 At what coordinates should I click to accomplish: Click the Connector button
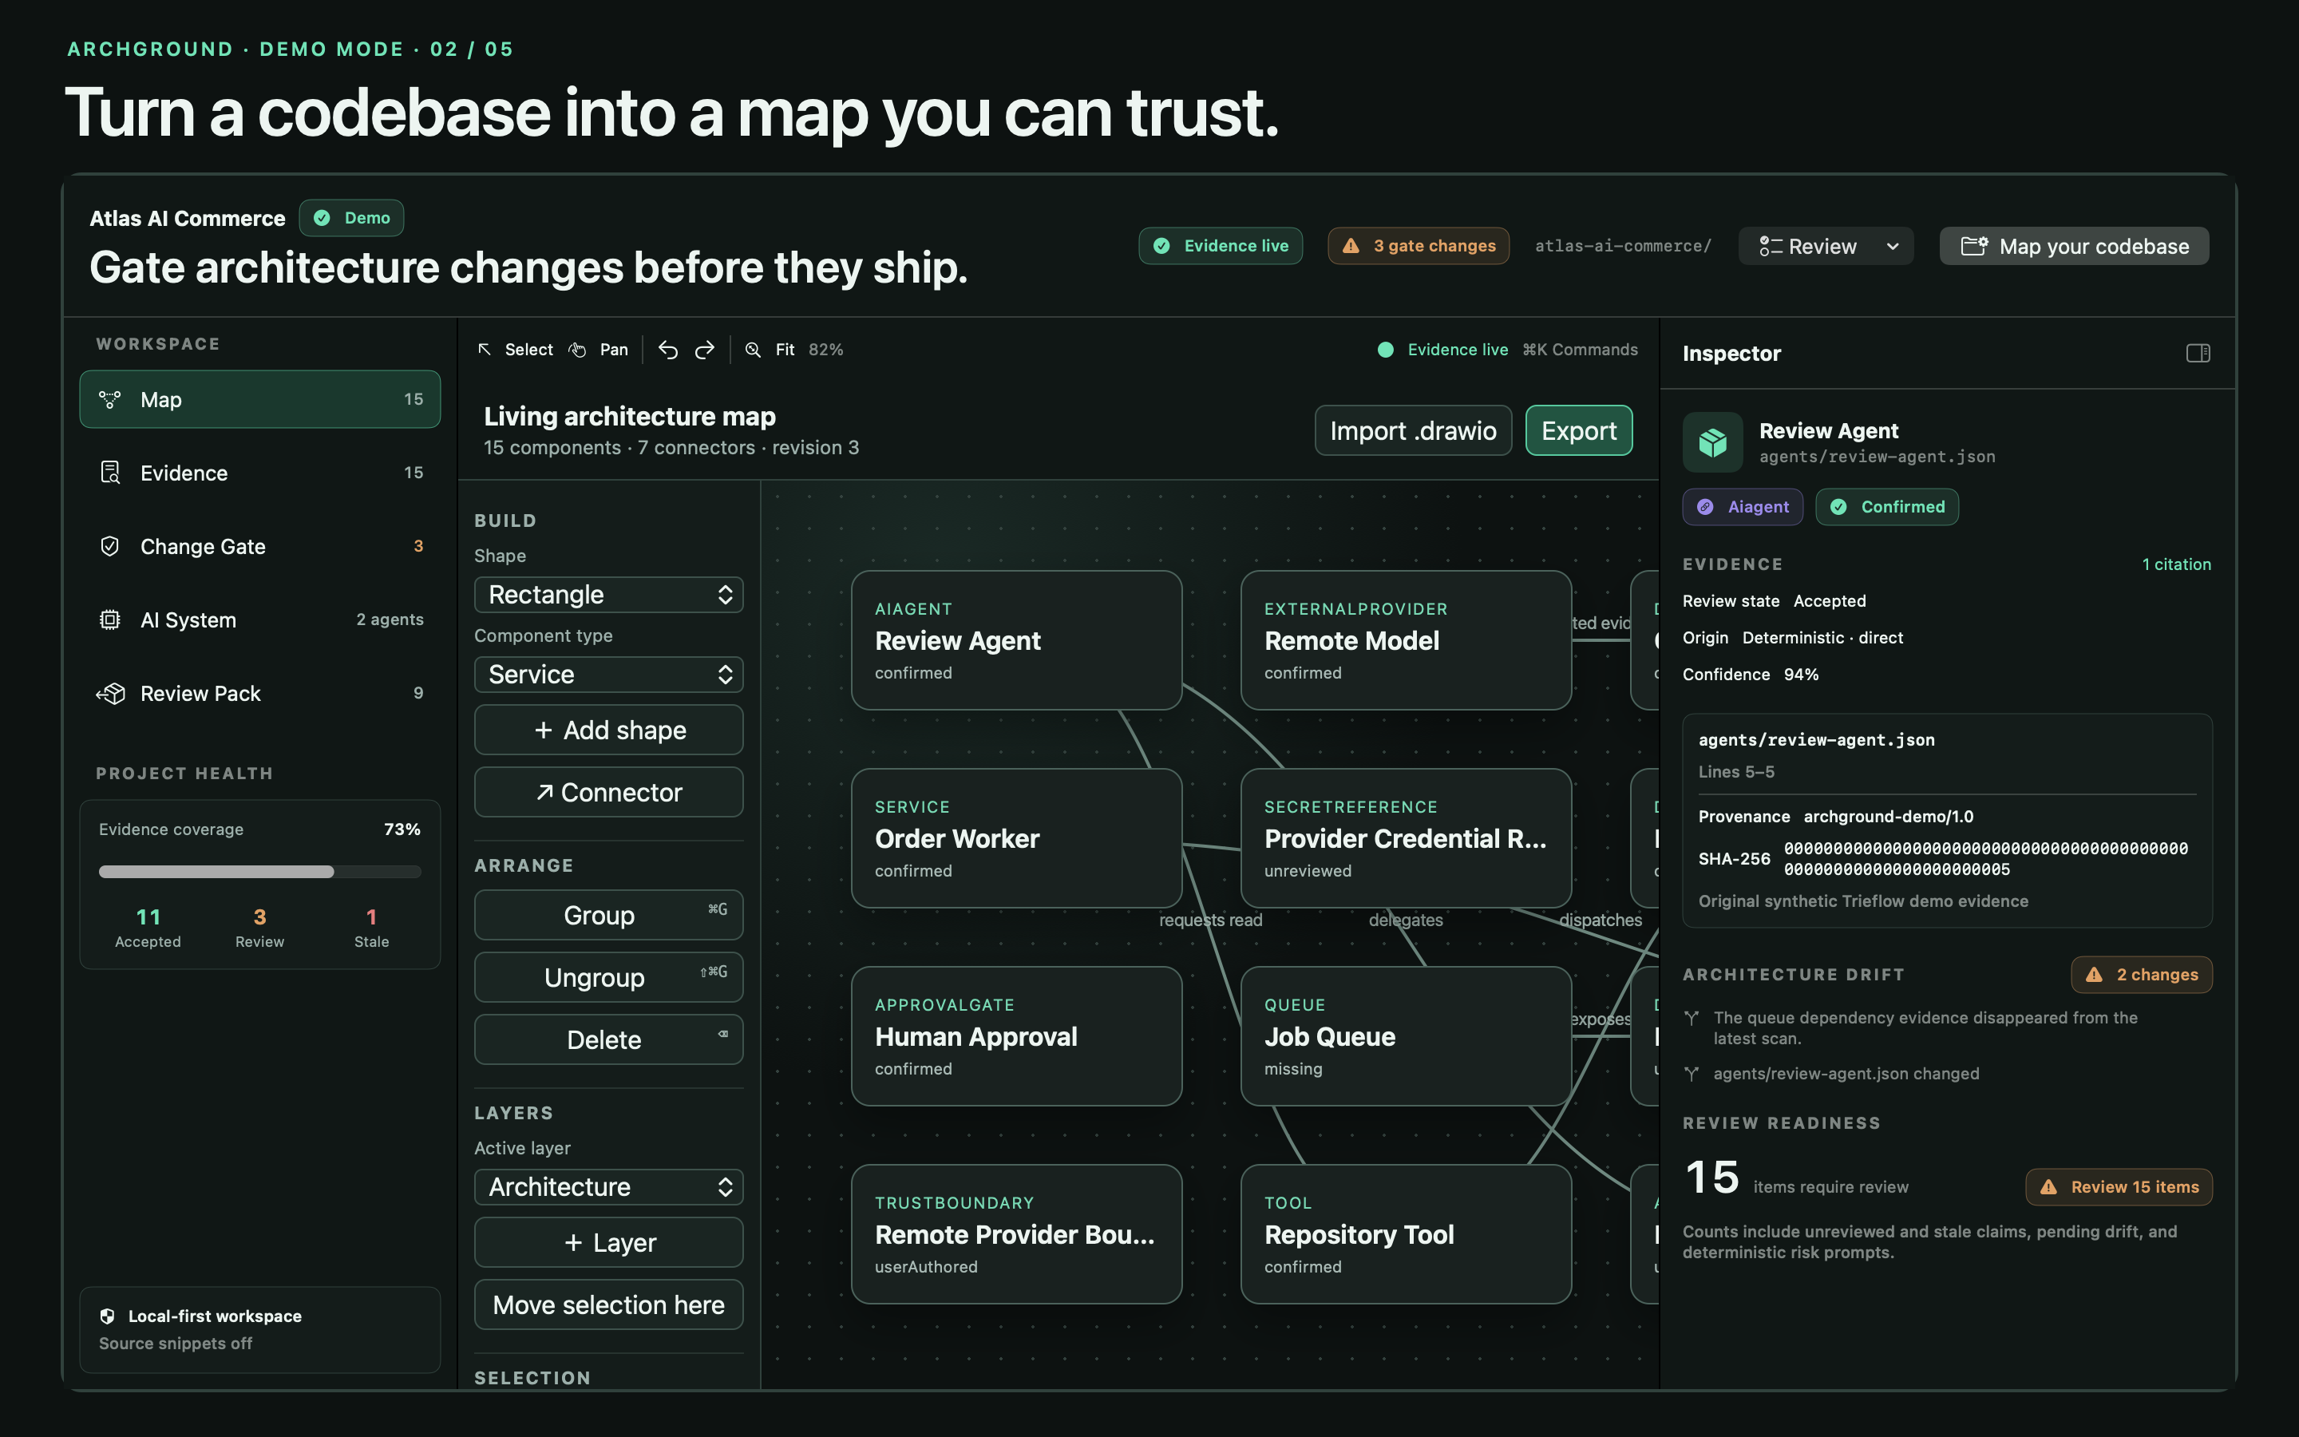608,793
